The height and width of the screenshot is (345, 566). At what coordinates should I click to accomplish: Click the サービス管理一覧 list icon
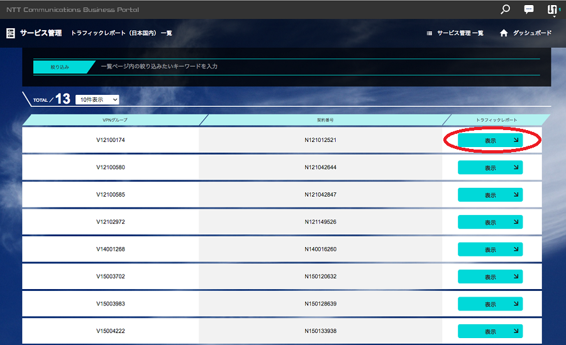[x=430, y=33]
